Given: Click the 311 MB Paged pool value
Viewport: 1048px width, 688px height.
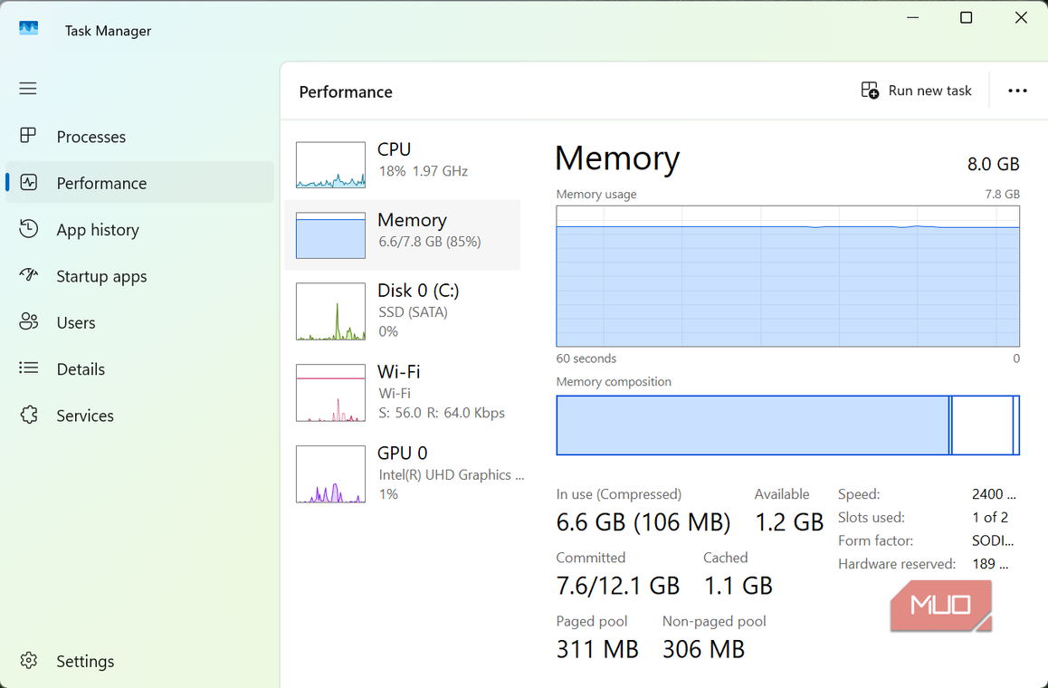Looking at the screenshot, I should (x=596, y=649).
